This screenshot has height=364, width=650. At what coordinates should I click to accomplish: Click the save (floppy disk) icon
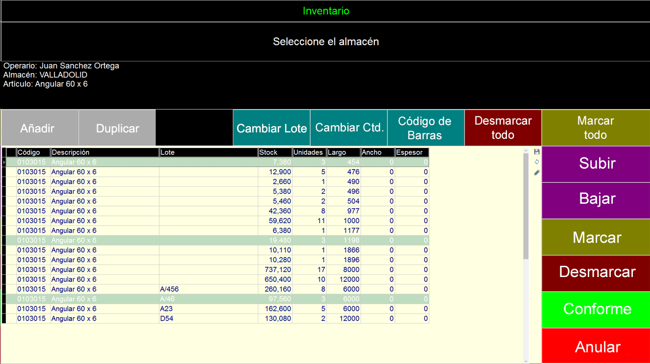click(537, 152)
